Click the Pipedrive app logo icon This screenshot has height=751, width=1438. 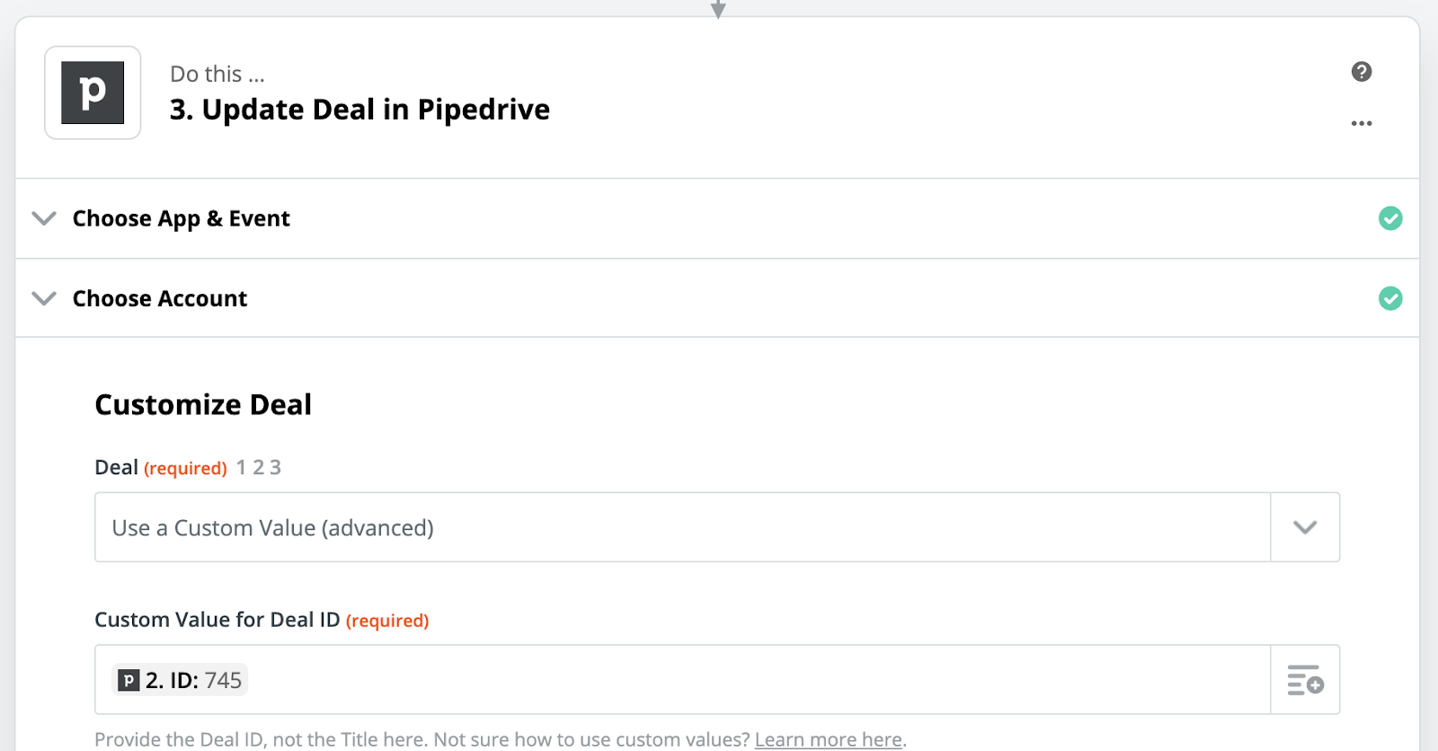pos(93,93)
